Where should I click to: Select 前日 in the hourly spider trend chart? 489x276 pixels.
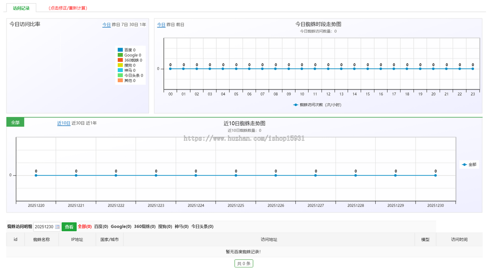180,25
